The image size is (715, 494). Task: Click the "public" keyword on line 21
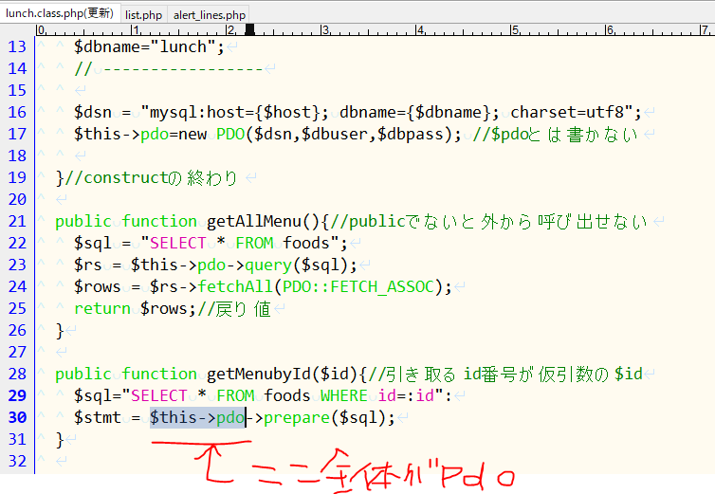tap(83, 221)
